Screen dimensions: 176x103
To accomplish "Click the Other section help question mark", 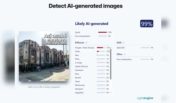I will click(x=125, y=54).
